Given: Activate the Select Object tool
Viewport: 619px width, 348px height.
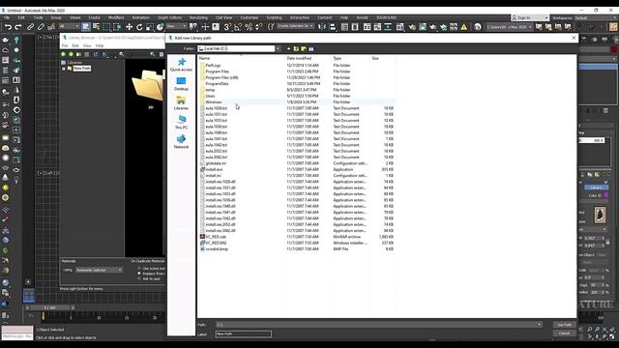Looking at the screenshot, I should coord(86,27).
